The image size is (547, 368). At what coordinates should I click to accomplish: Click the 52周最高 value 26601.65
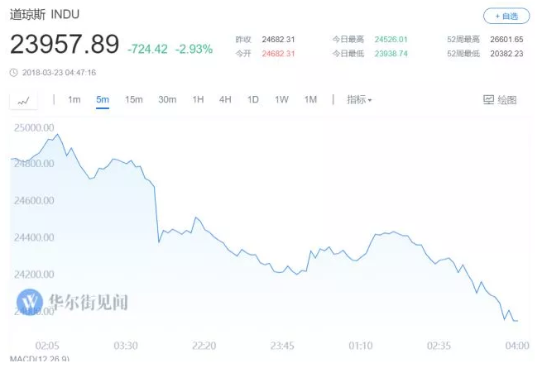506,40
